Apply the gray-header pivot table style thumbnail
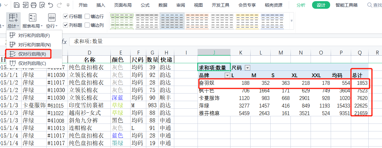The width and height of the screenshot is (382, 148). [147, 21]
